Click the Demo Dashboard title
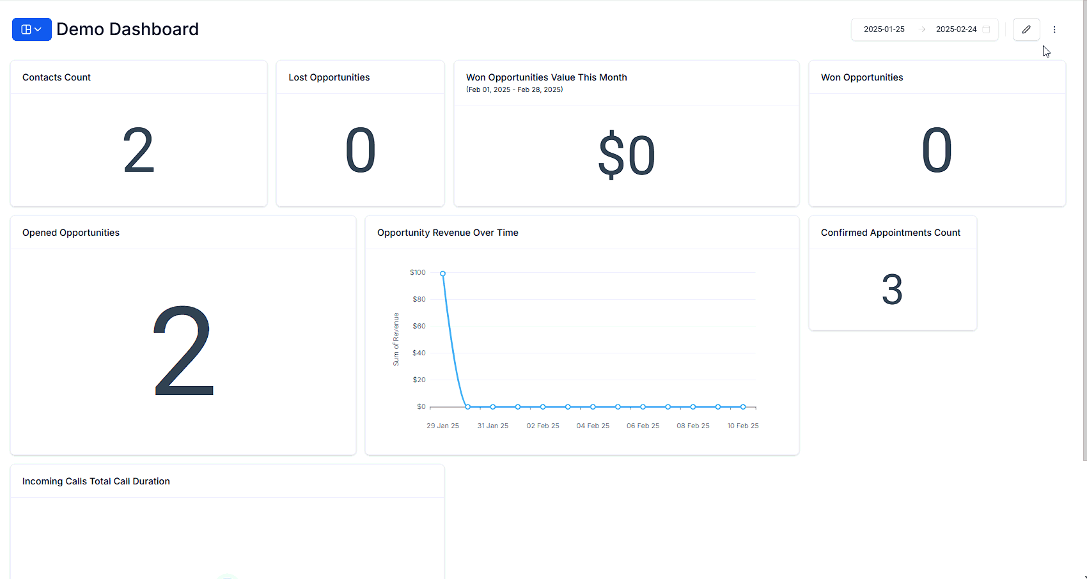The width and height of the screenshot is (1087, 579). [127, 29]
